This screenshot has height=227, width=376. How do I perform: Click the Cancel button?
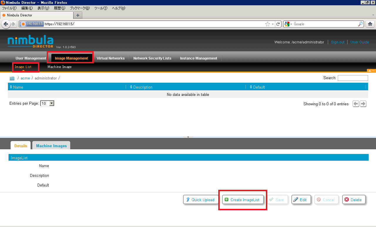pyautogui.click(x=326, y=200)
